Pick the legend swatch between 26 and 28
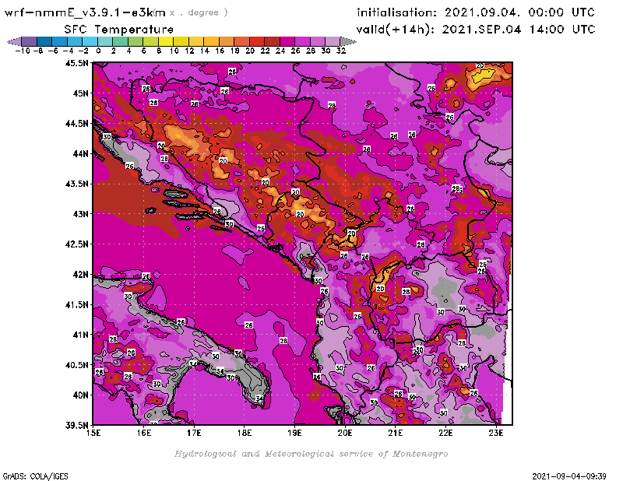Image resolution: width=623 pixels, height=481 pixels. pos(302,41)
